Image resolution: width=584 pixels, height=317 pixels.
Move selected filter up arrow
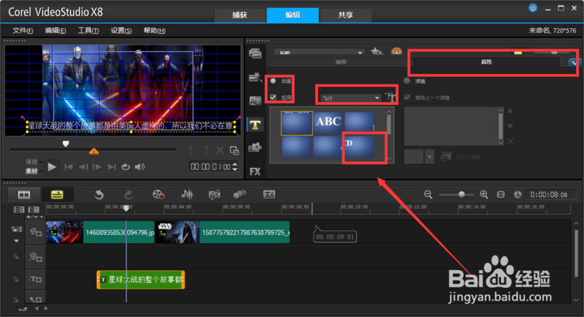[510, 111]
